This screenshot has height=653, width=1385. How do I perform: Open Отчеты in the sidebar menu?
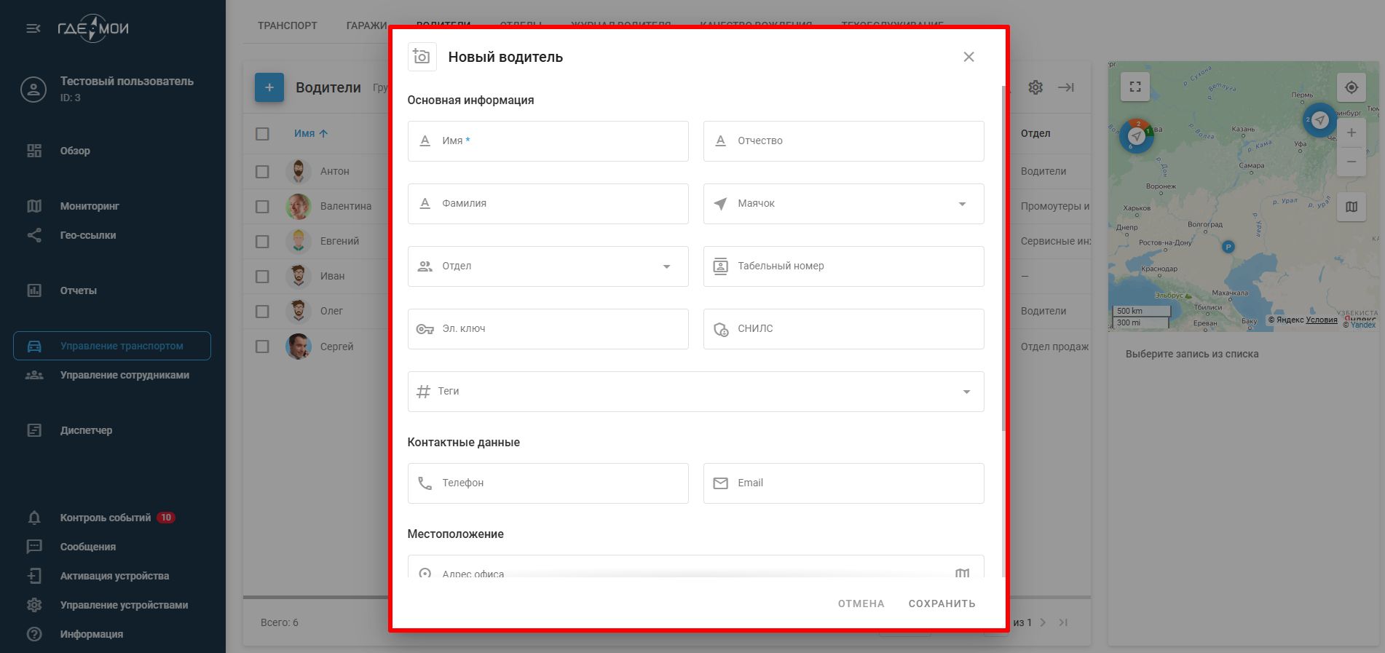[79, 290]
